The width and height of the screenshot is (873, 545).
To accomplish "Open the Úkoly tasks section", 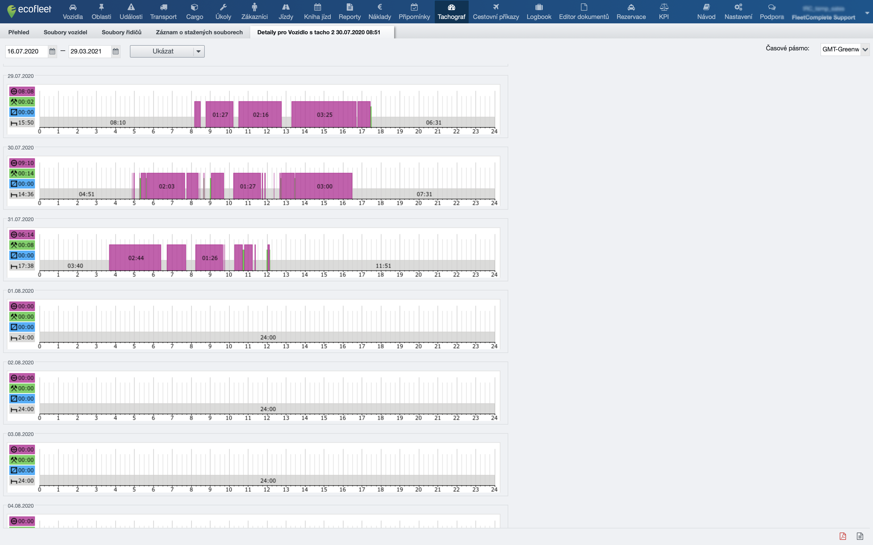I will pyautogui.click(x=223, y=11).
